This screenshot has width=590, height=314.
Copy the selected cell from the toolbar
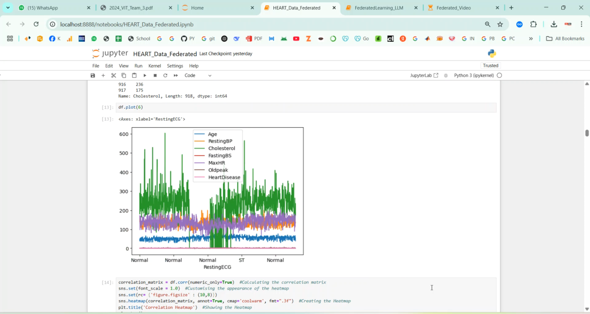click(x=124, y=75)
